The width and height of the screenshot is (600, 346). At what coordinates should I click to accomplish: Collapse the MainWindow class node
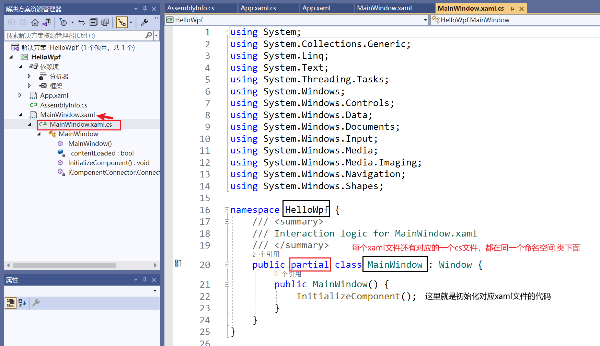[x=39, y=134]
